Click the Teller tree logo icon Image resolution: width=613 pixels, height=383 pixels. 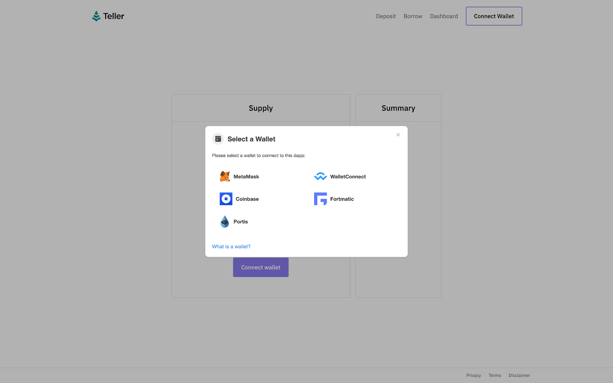click(x=96, y=16)
